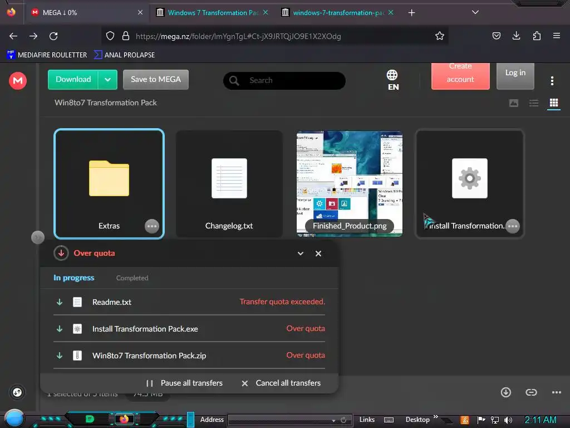Select the Install Transformation file tile

[470, 184]
